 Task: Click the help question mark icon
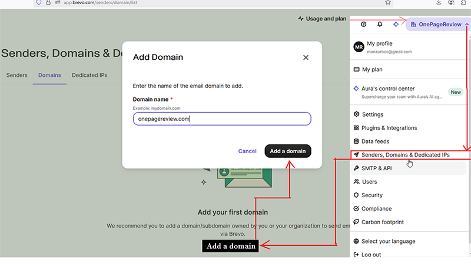tap(363, 24)
